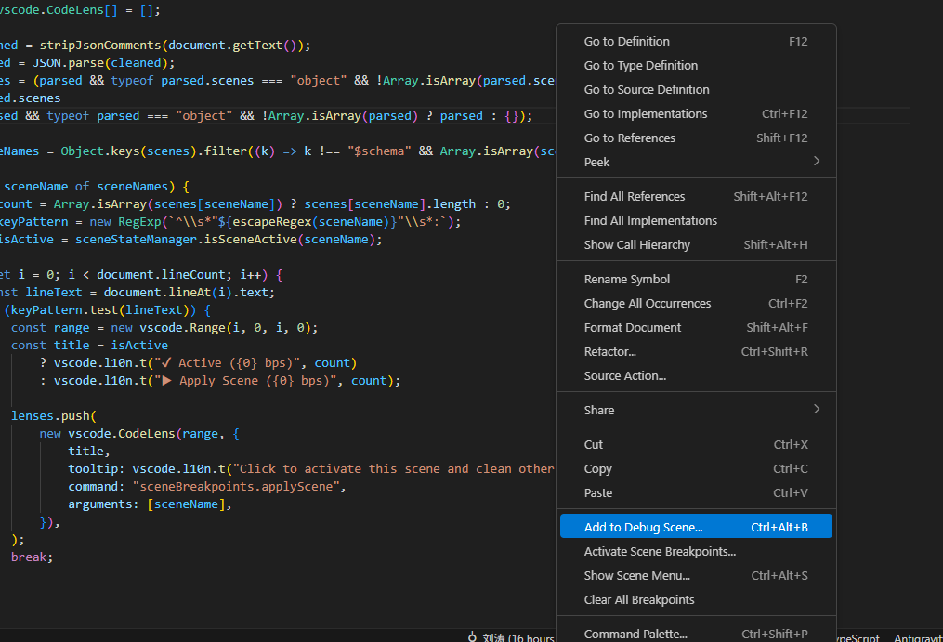The width and height of the screenshot is (943, 642).
Task: Click the tooltip: property line
Action: point(311,468)
